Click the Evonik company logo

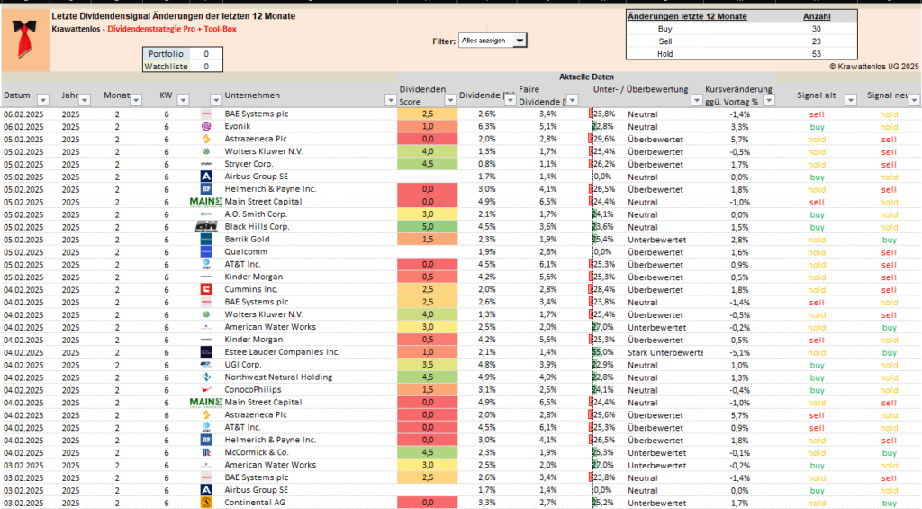pyautogui.click(x=206, y=126)
